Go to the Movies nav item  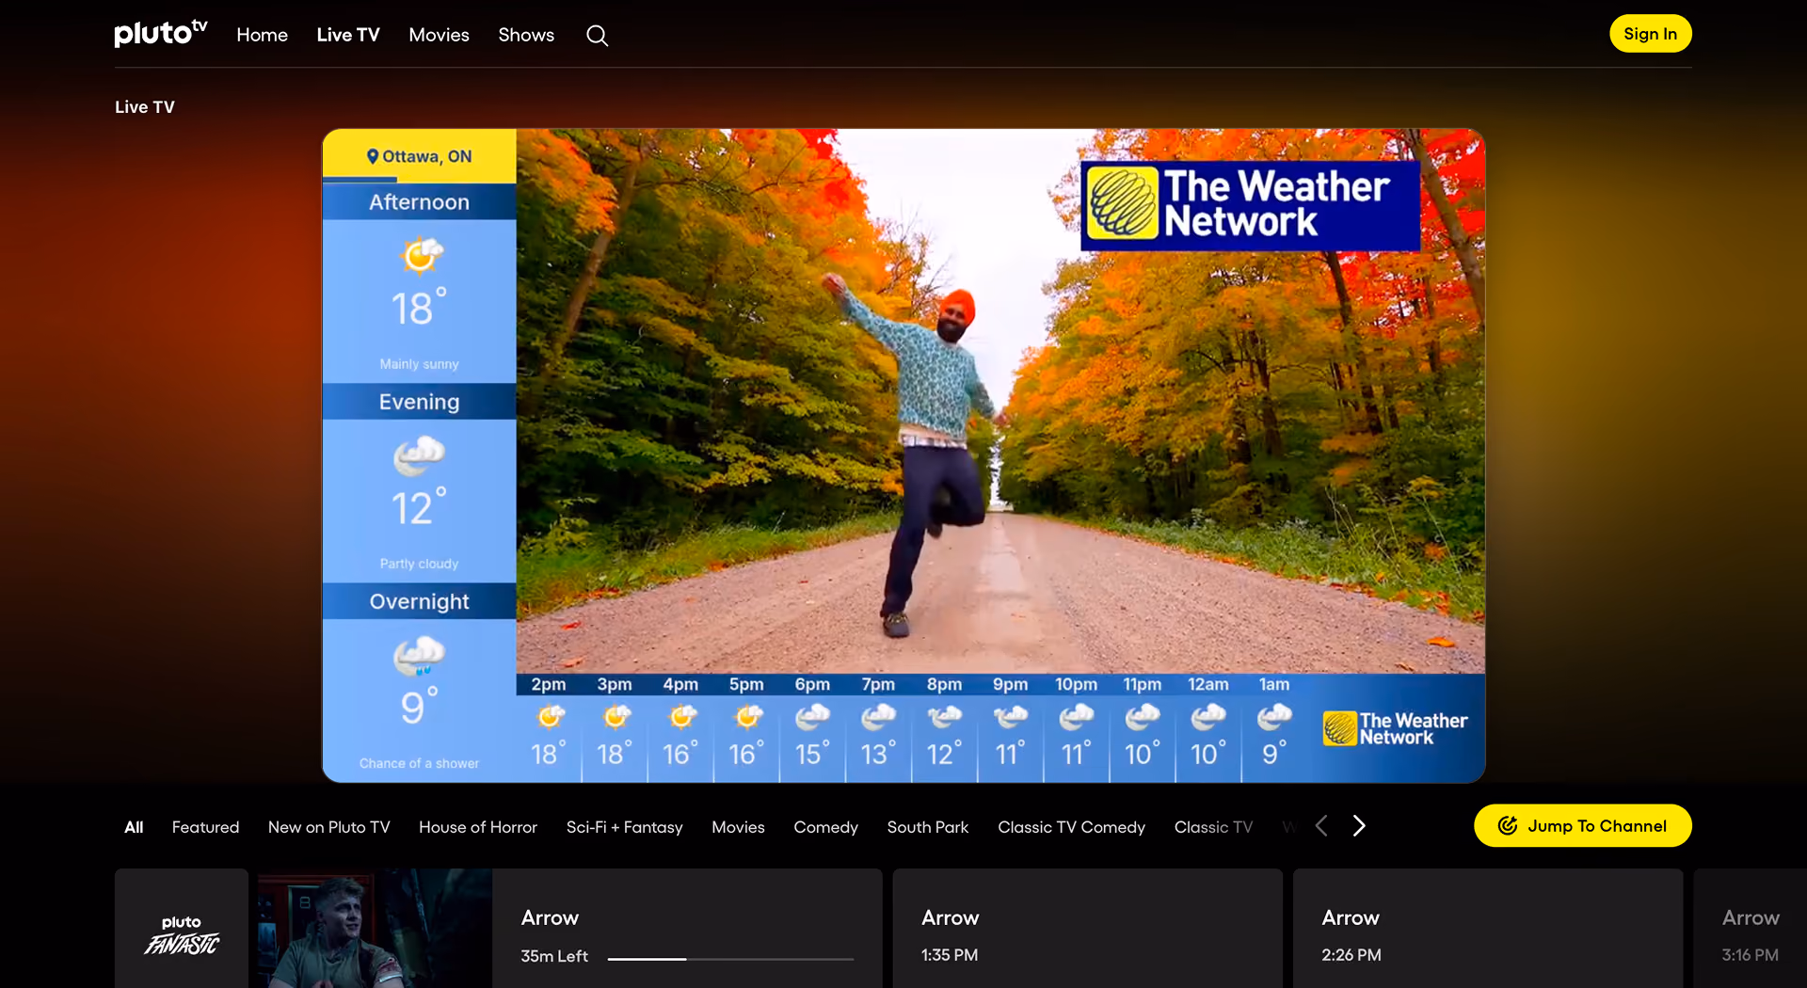tap(439, 35)
